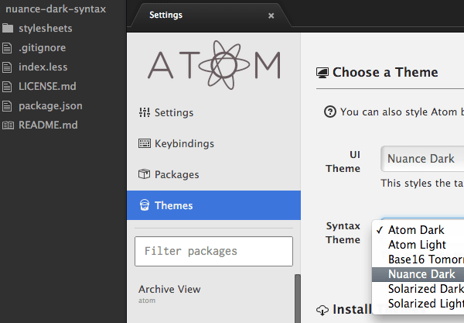Open the UI Theme dropdown
The height and width of the screenshot is (323, 464).
[x=422, y=159]
